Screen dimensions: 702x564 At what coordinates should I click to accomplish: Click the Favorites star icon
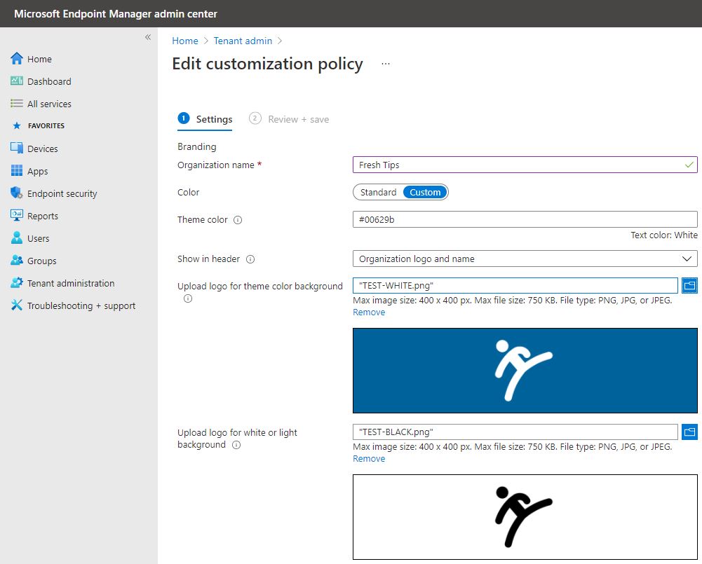click(17, 125)
